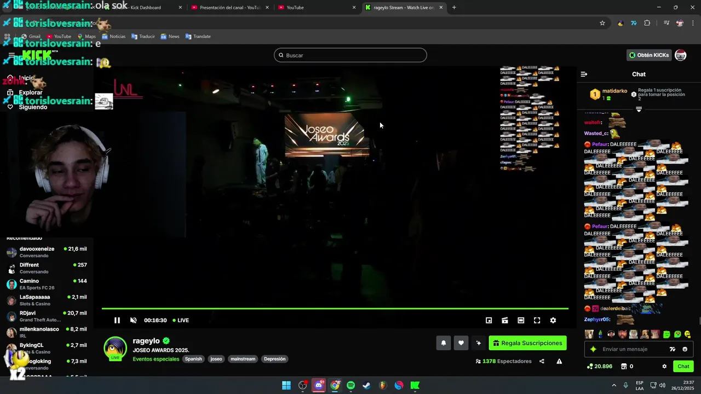
Task: Select the Spanish tag
Action: coord(193,359)
